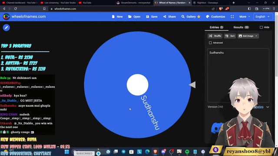Open a new browser tab
This screenshot has height=156, width=278.
234,3
